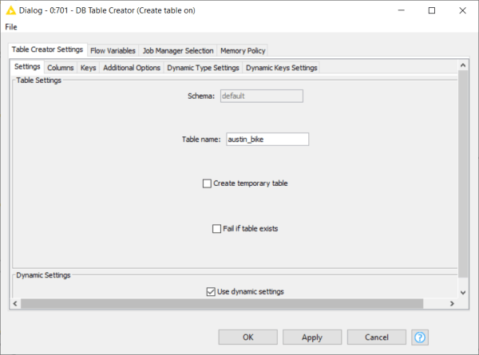Screen dimensions: 479x355
Task: Switch to Dynamic Type Settings tab
Action: pos(203,68)
